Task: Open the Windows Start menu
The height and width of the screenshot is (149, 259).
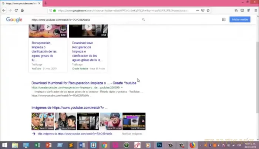Action: [x=4, y=145]
